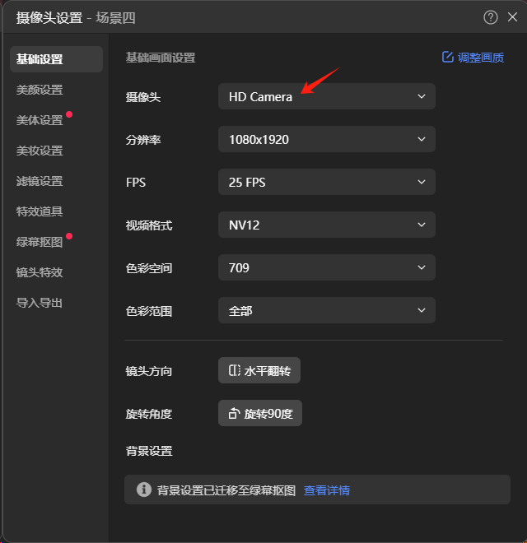
Task: Close the 摄像头设置 dialog
Action: [512, 17]
